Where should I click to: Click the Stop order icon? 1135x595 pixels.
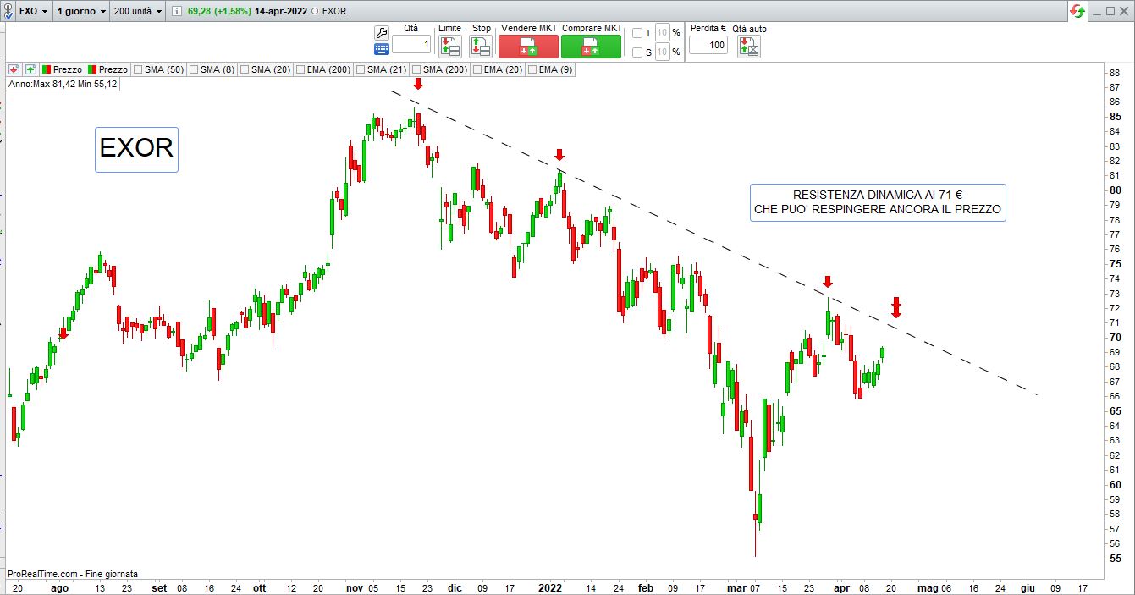[481, 47]
